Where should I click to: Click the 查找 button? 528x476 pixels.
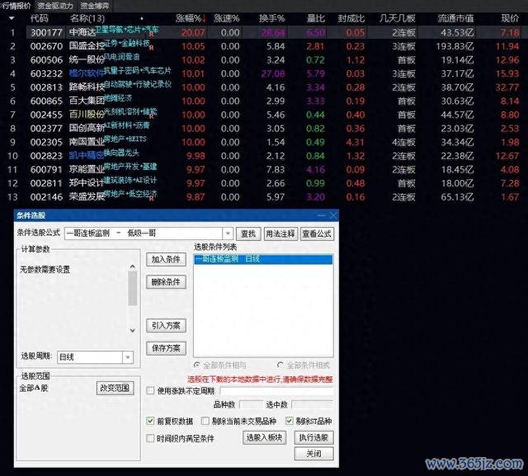(x=248, y=233)
